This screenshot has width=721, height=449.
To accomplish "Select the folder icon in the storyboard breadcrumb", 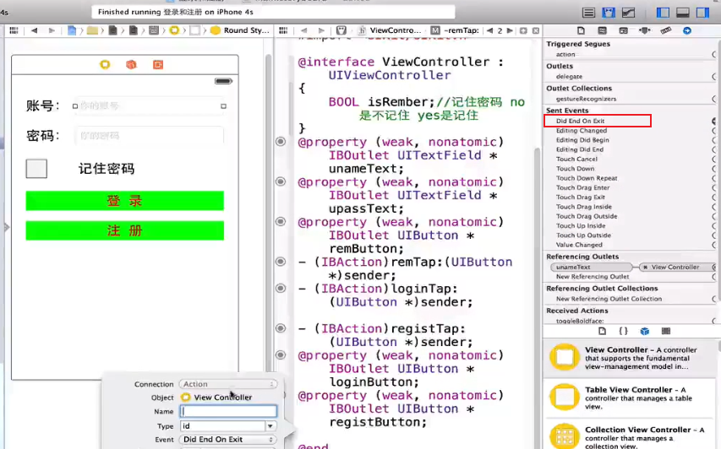I will pos(92,30).
